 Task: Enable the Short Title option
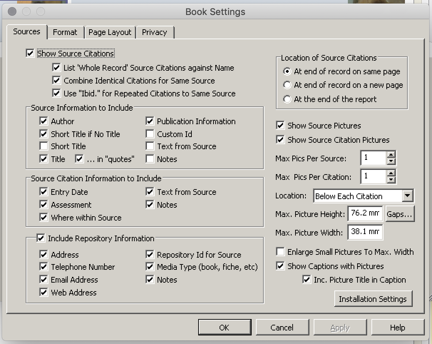click(x=43, y=146)
